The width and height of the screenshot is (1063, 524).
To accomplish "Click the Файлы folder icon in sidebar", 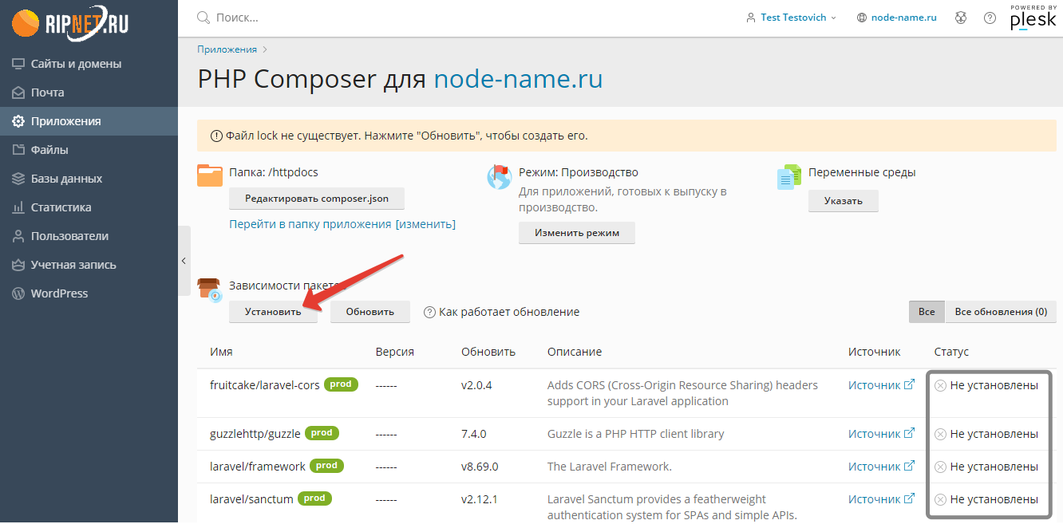I will pyautogui.click(x=18, y=150).
